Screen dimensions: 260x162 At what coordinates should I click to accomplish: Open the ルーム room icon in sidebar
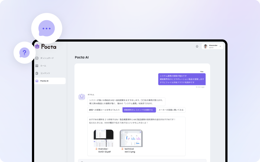click(x=37, y=66)
